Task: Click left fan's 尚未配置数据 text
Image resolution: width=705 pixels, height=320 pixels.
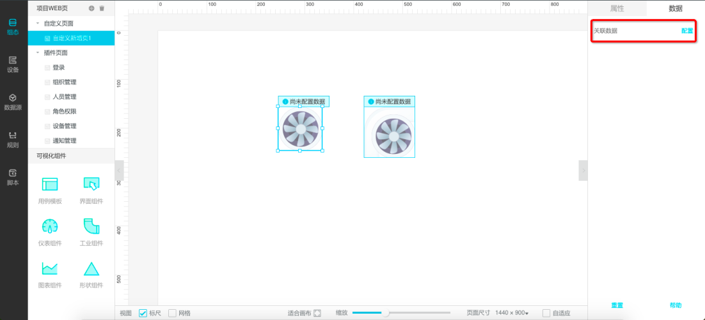Action: tap(307, 102)
